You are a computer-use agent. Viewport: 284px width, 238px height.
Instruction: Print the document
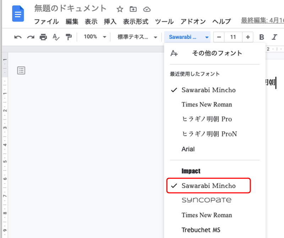click(x=43, y=37)
